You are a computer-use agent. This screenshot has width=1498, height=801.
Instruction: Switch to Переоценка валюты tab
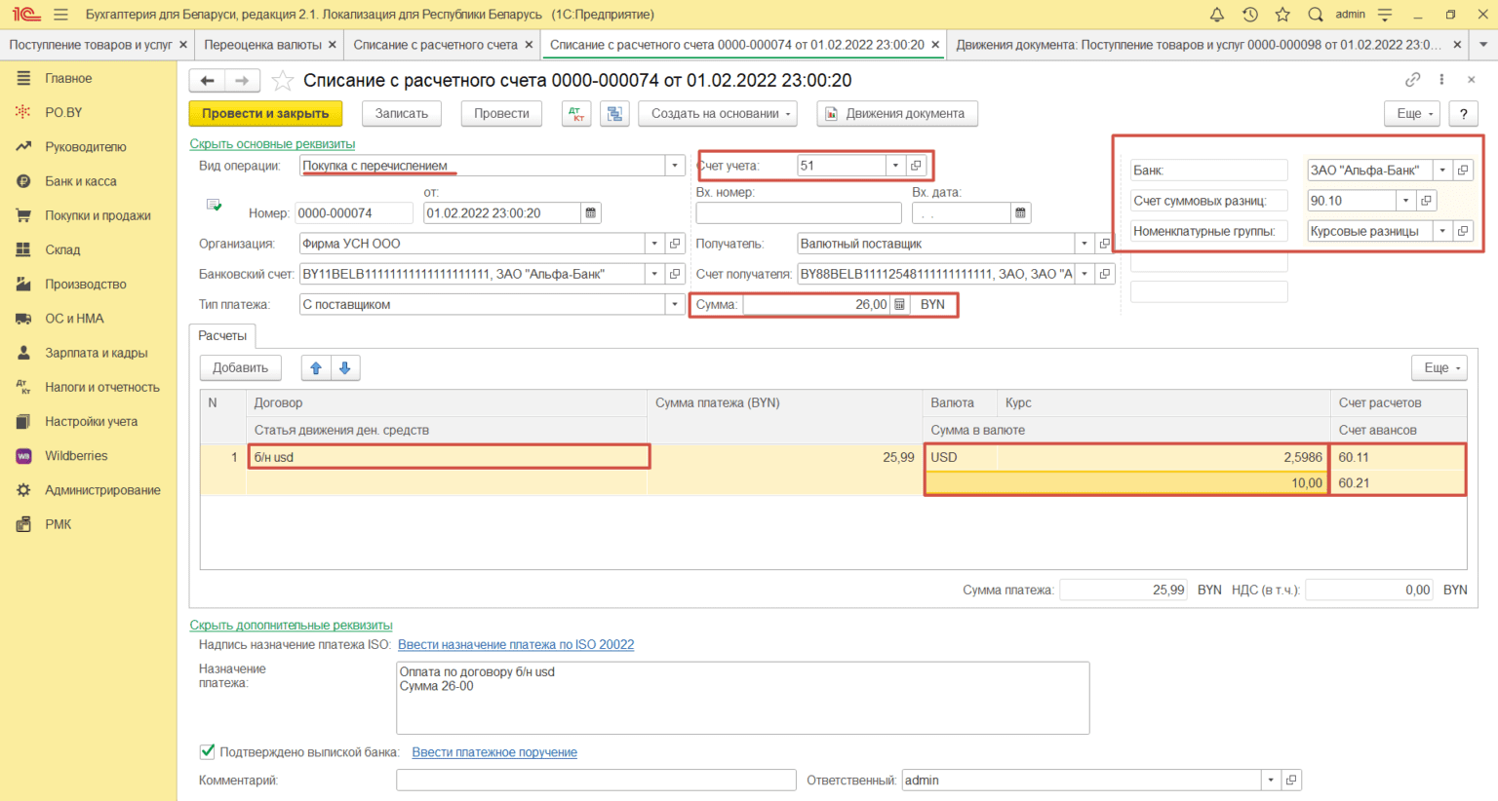pos(263,45)
